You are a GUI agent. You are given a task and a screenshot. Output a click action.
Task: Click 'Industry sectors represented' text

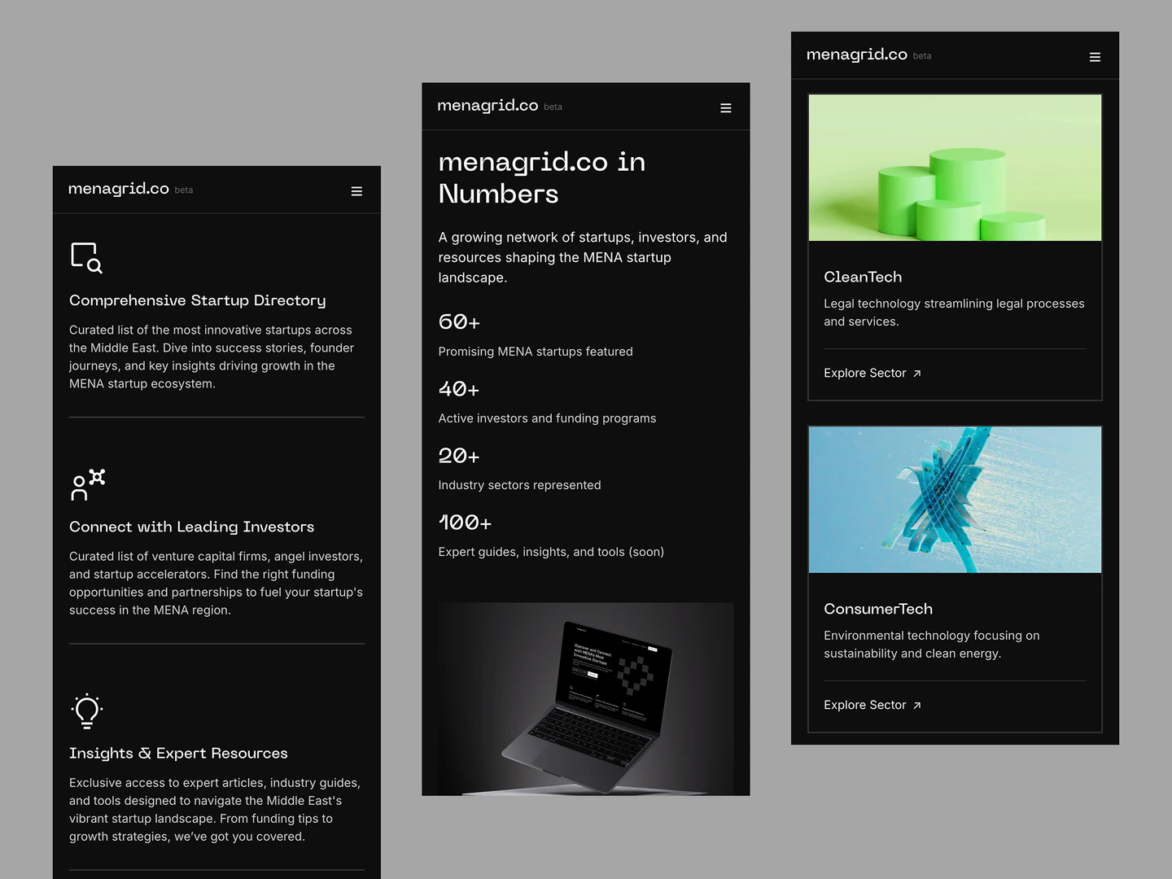click(519, 485)
